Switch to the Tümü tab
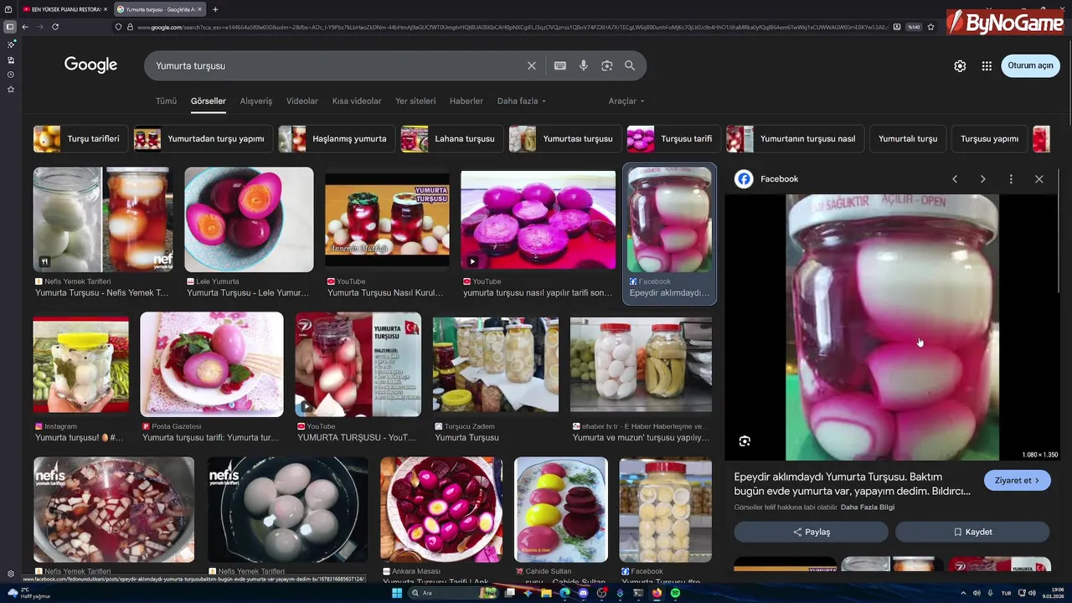The height and width of the screenshot is (603, 1072). click(x=166, y=101)
